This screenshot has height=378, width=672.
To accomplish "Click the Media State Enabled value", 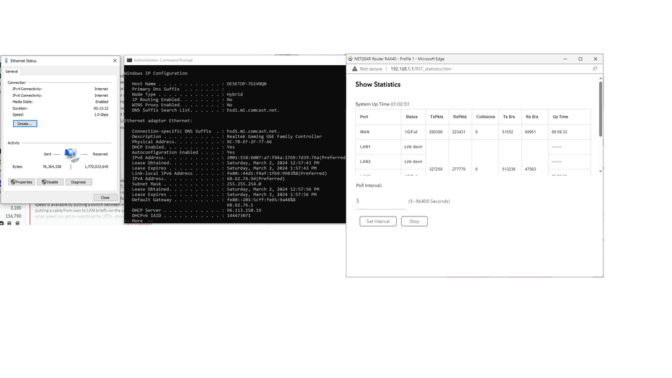I will coord(102,102).
